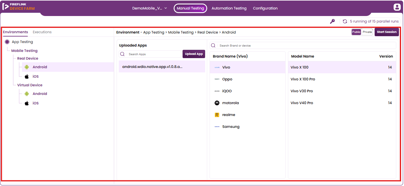Select the App Testing radio button
The width and height of the screenshot is (404, 186).
7,42
